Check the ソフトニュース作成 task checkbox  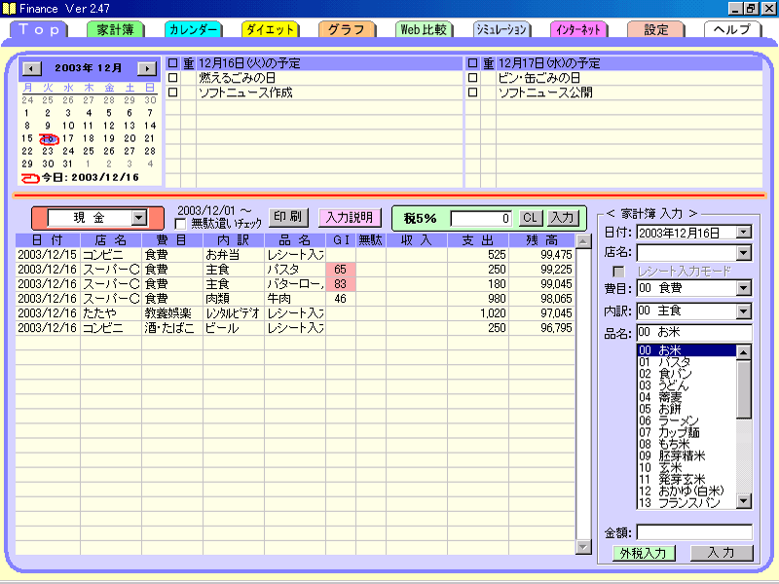173,92
